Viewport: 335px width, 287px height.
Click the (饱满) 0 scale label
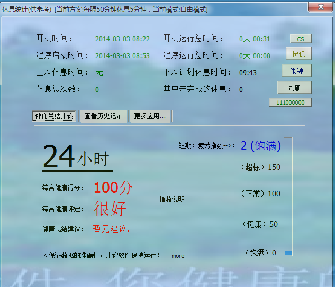pos(261,253)
